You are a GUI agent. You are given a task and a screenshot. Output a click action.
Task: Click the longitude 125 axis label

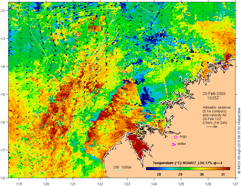(x=181, y=184)
